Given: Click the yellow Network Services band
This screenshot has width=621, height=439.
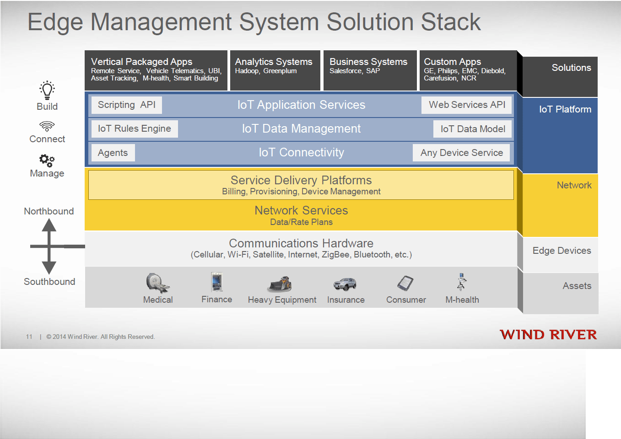Looking at the screenshot, I should pyautogui.click(x=301, y=216).
